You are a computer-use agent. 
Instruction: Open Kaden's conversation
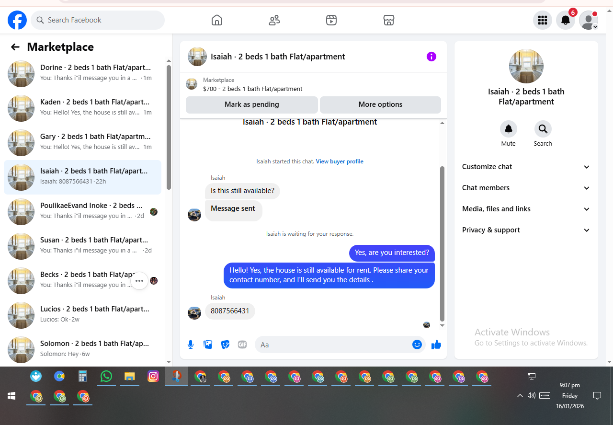82,108
